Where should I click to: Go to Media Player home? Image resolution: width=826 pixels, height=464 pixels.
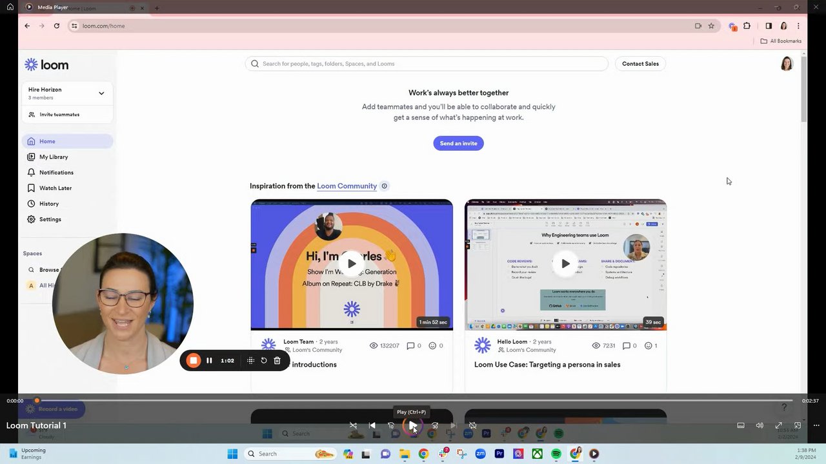click(x=10, y=7)
